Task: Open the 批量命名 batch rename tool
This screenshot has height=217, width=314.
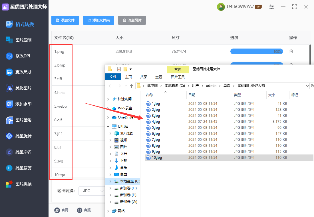Action: 19,152
